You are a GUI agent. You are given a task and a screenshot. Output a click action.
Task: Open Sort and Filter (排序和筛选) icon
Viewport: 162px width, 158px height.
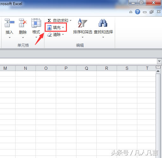(82, 23)
